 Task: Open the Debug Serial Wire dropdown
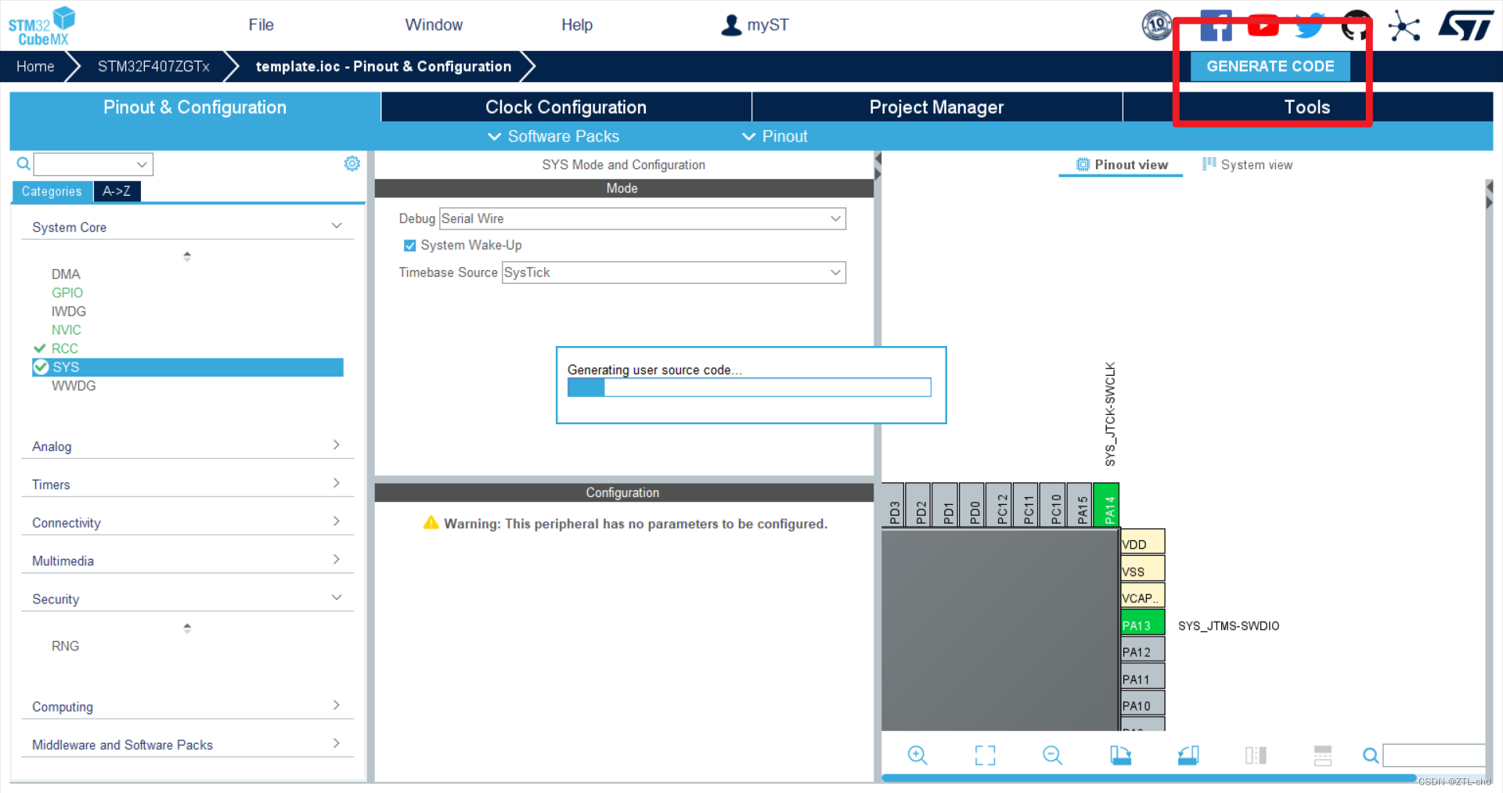(642, 218)
